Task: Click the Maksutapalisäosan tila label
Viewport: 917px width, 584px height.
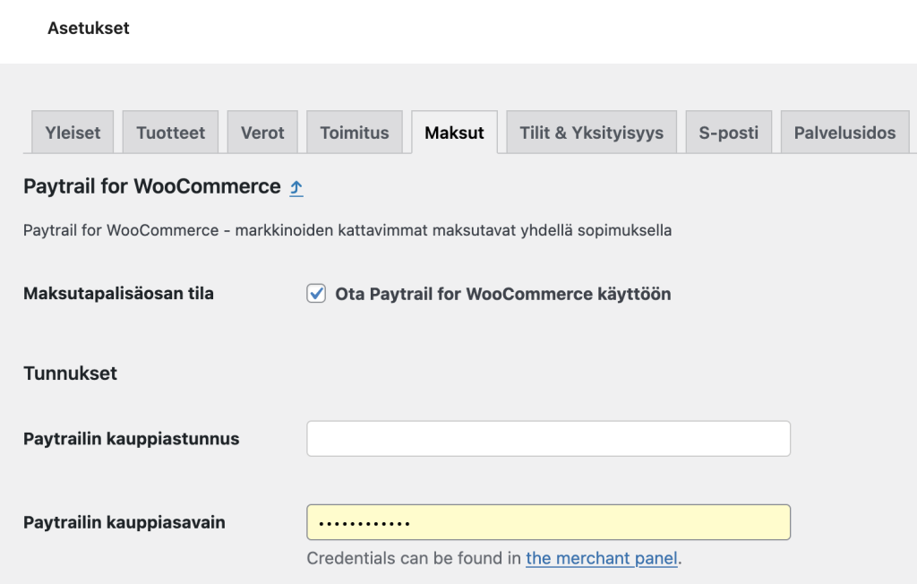Action: 119,293
